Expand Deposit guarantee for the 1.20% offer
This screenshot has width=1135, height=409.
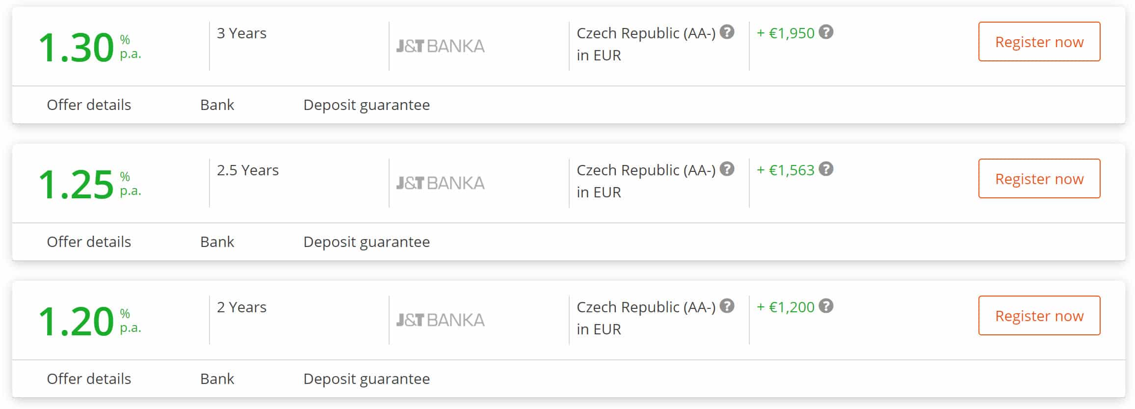(x=367, y=379)
